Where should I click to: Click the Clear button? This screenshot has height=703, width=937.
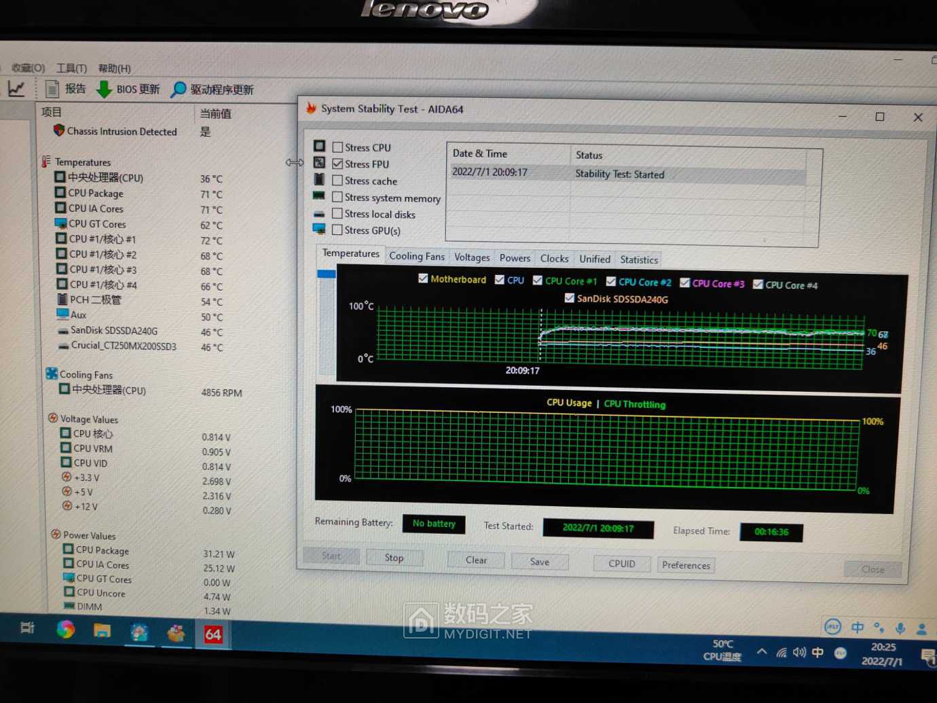[476, 560]
